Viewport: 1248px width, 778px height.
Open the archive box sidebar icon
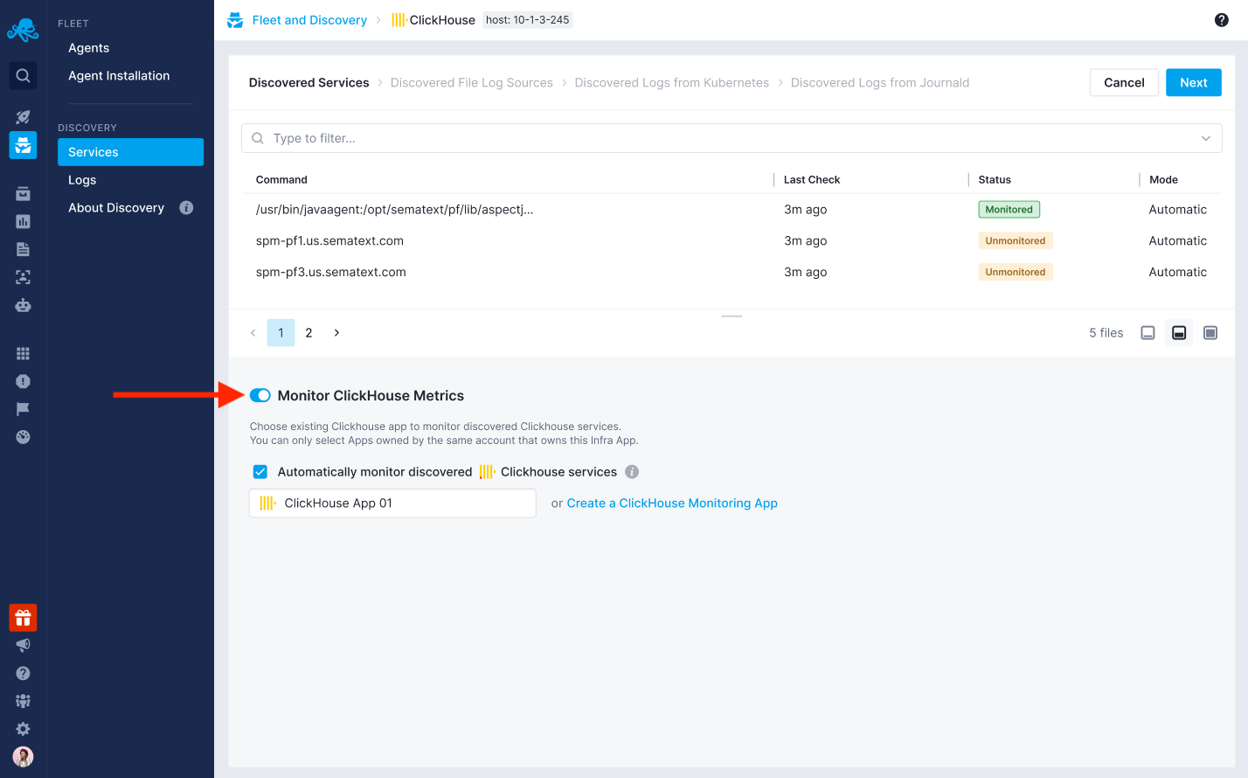(x=23, y=193)
